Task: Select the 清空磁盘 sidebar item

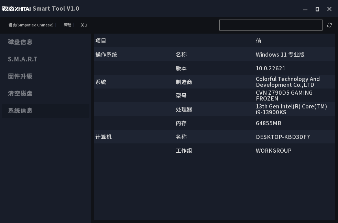Action: (20, 93)
